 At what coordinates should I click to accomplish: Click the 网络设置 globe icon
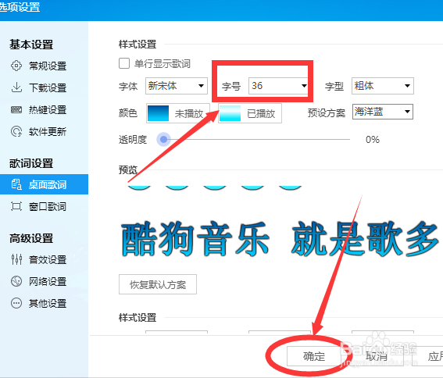point(16,281)
